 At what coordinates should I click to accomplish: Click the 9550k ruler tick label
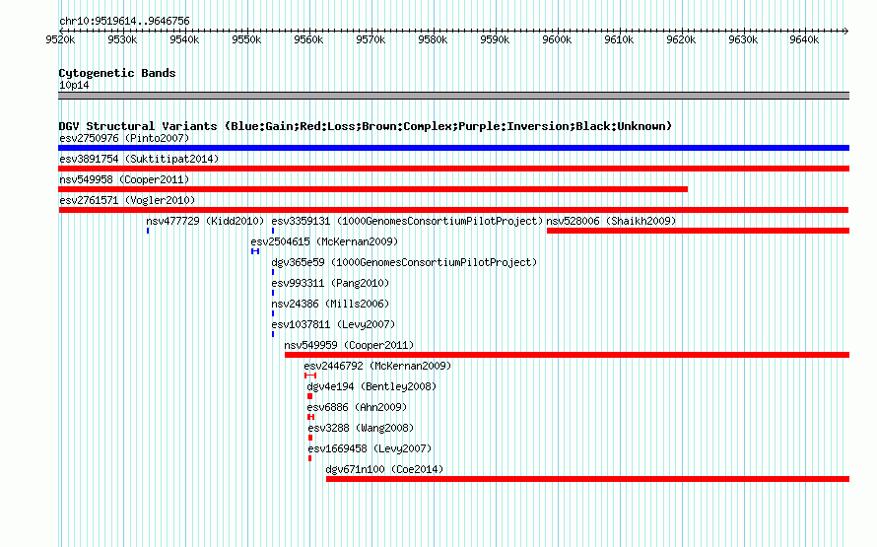(x=246, y=39)
